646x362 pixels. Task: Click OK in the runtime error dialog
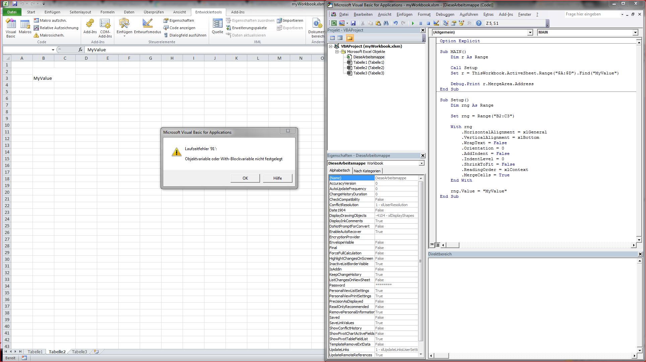(x=245, y=178)
